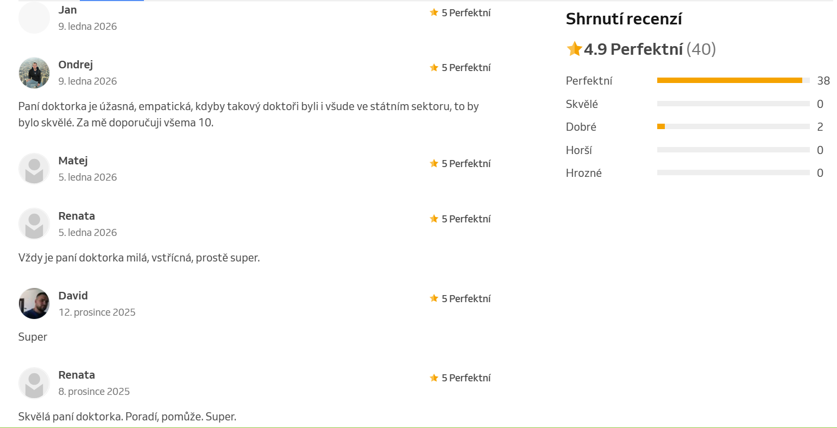Click the Shrnutí recenzí heading
The width and height of the screenshot is (837, 428).
tap(624, 19)
